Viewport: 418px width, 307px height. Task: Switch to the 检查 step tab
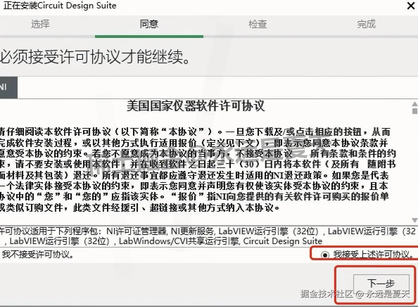[x=258, y=24]
